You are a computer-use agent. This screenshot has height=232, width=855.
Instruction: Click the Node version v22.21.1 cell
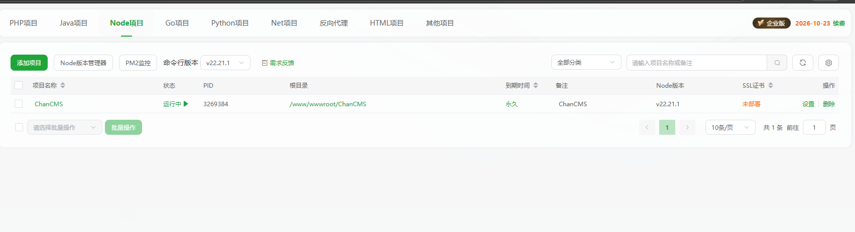[668, 104]
